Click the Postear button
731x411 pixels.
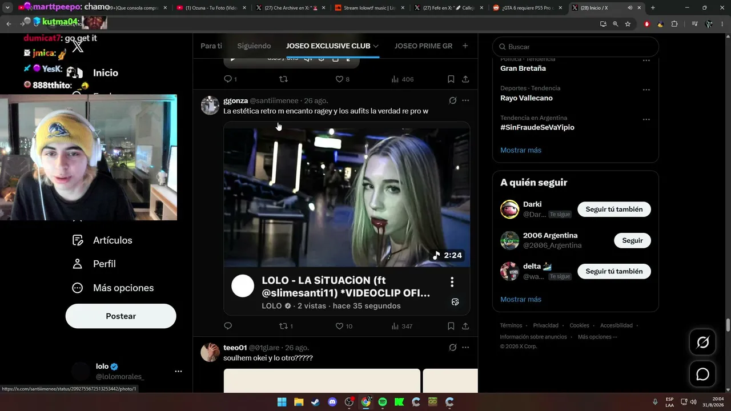[x=121, y=316]
